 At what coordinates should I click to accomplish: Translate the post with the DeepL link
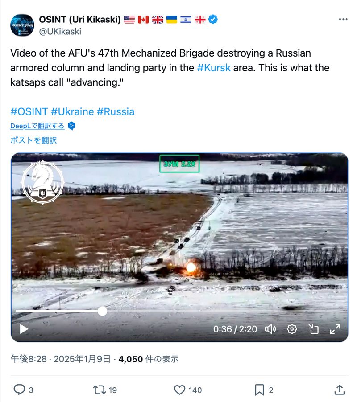(x=37, y=126)
